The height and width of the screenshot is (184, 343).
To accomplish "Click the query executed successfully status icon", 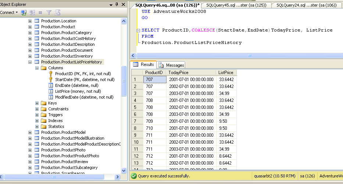I will pyautogui.click(x=134, y=176).
